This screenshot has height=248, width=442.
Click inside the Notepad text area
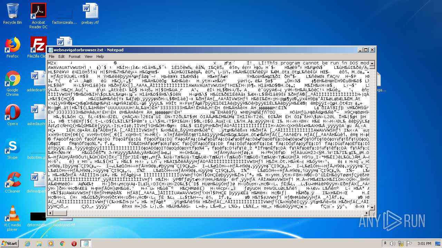click(208, 135)
